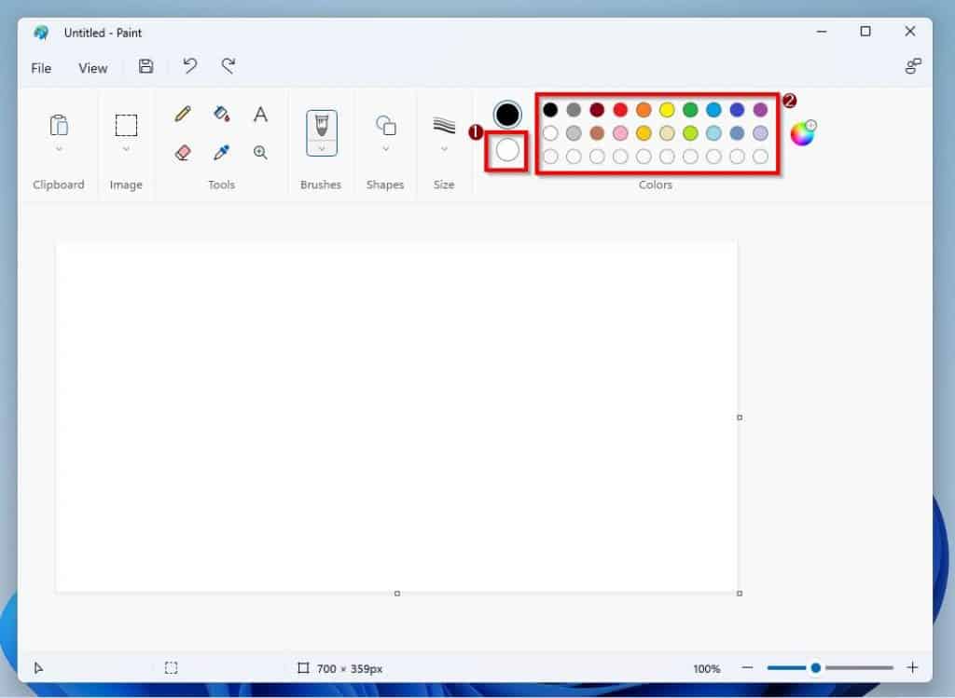955x698 pixels.
Task: Click the Undo arrow
Action: point(190,66)
